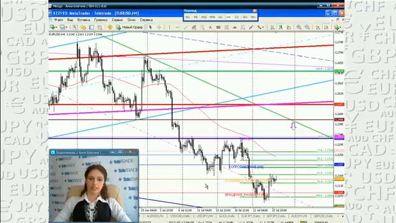Switch to GOLD,Daily chart tab
The height and width of the screenshot is (223, 396).
coord(226,216)
